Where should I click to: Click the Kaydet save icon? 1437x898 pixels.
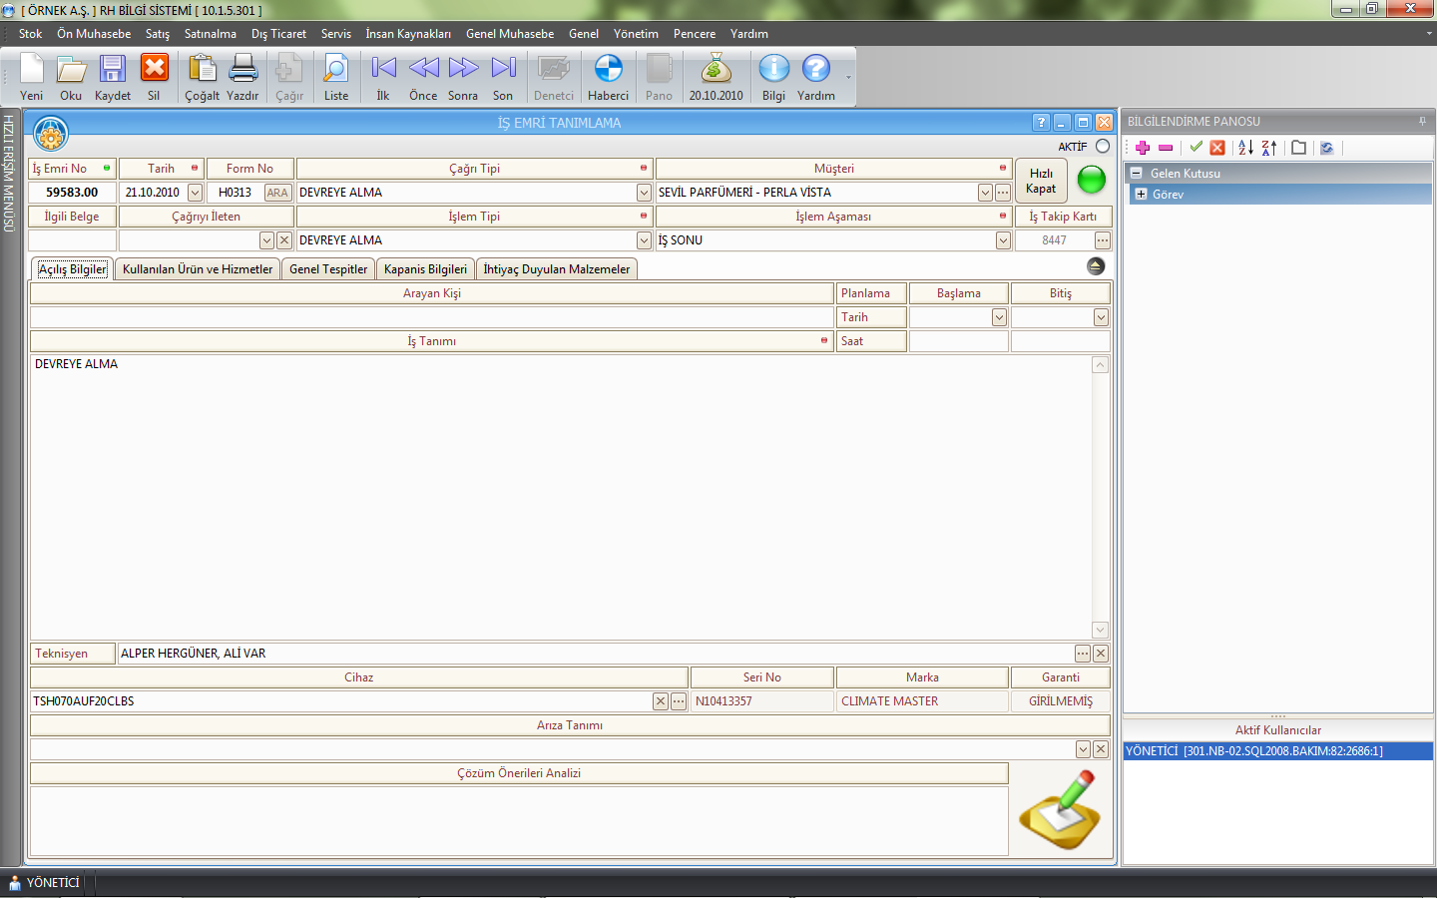112,70
